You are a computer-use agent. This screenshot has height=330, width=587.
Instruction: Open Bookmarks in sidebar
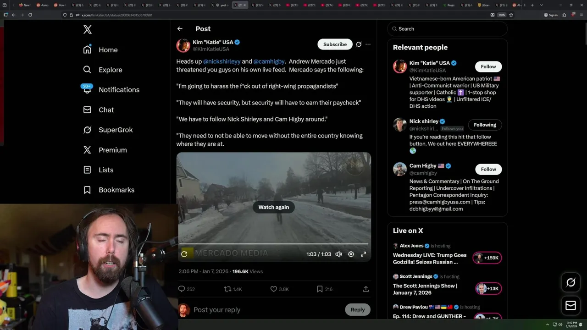click(x=109, y=190)
